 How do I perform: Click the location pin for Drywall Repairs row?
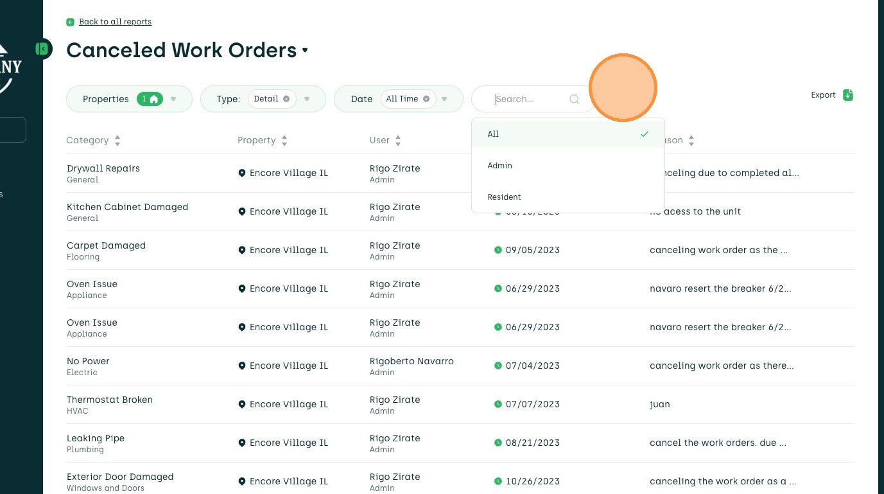click(x=242, y=173)
